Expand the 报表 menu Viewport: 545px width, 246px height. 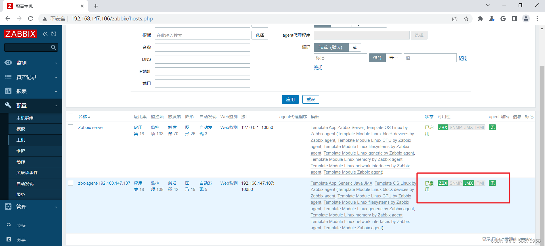coord(31,91)
